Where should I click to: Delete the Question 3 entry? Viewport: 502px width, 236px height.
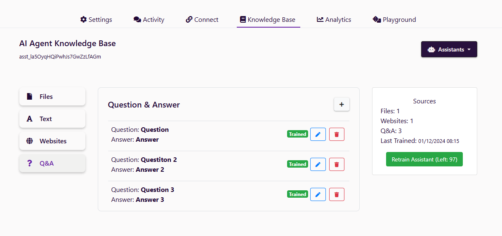point(337,194)
